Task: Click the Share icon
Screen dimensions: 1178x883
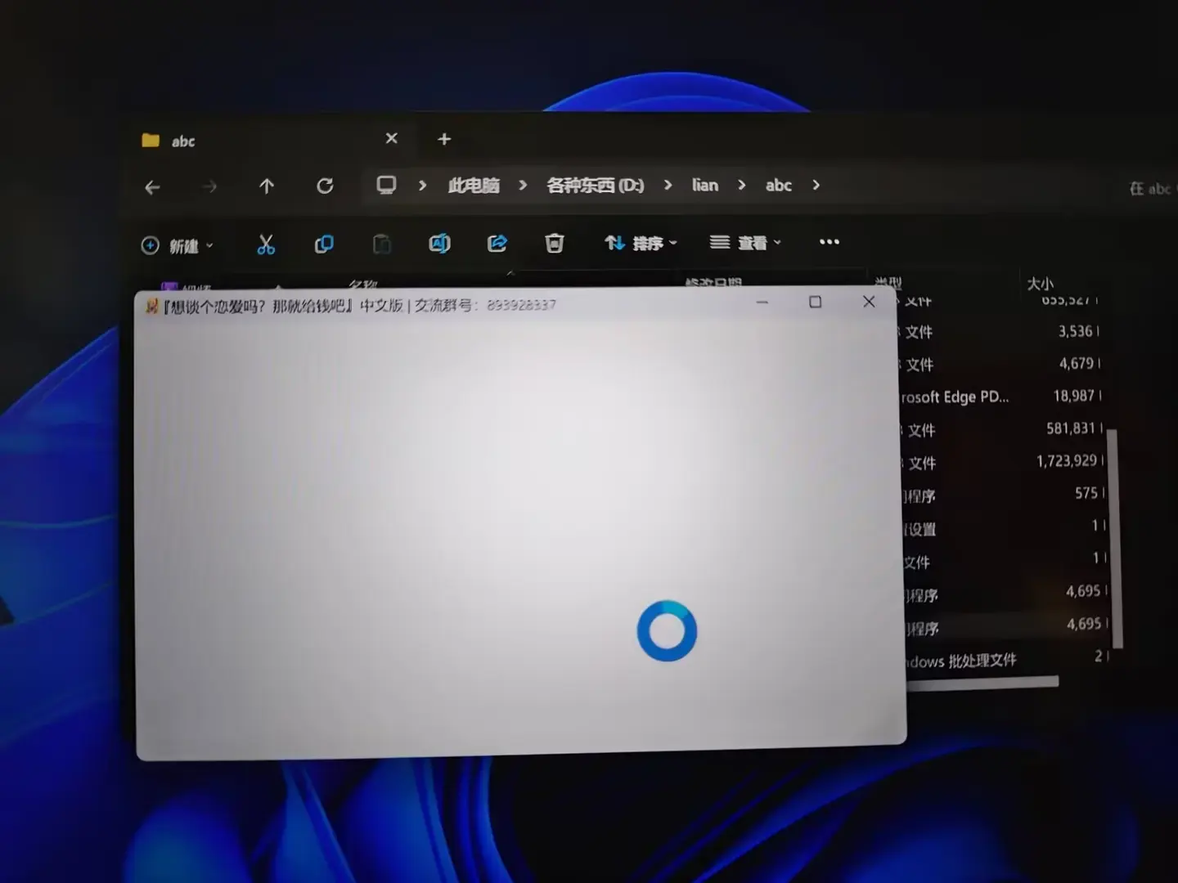Action: [x=497, y=243]
